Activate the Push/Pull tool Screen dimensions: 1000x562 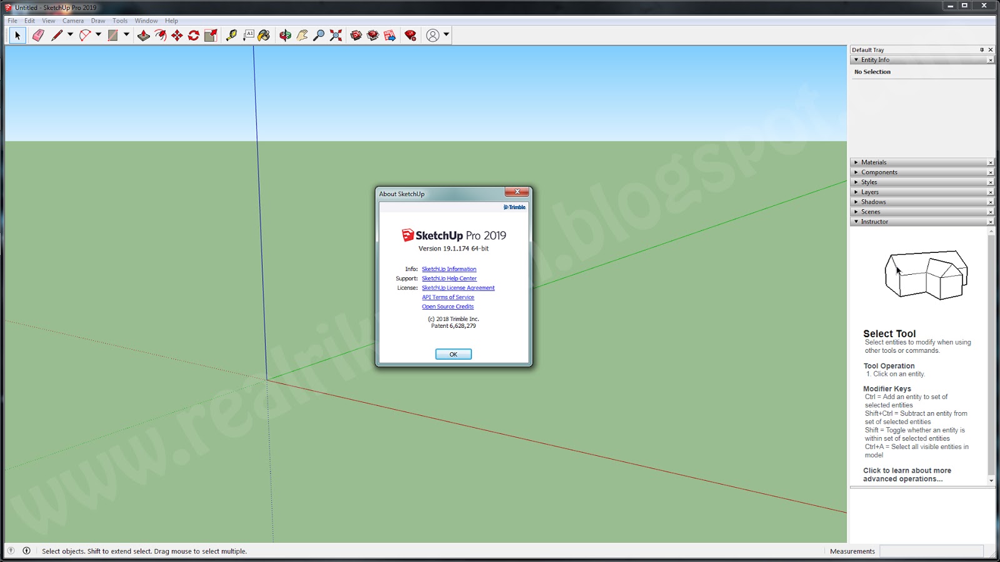[144, 36]
